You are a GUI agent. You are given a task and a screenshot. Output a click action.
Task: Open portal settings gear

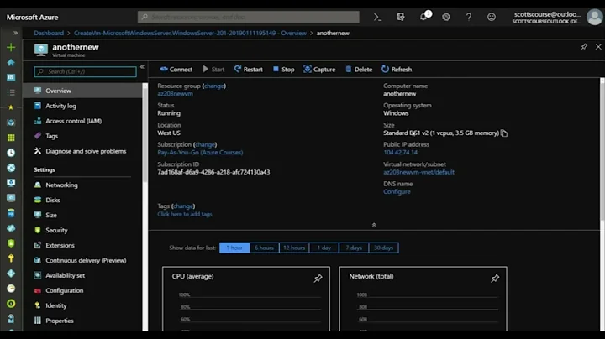point(446,17)
